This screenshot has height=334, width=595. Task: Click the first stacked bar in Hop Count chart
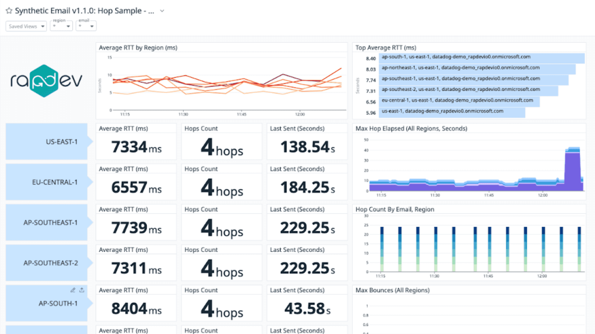[382, 249]
